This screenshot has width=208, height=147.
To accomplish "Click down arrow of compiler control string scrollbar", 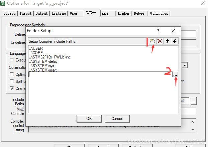I will tap(193, 130).
